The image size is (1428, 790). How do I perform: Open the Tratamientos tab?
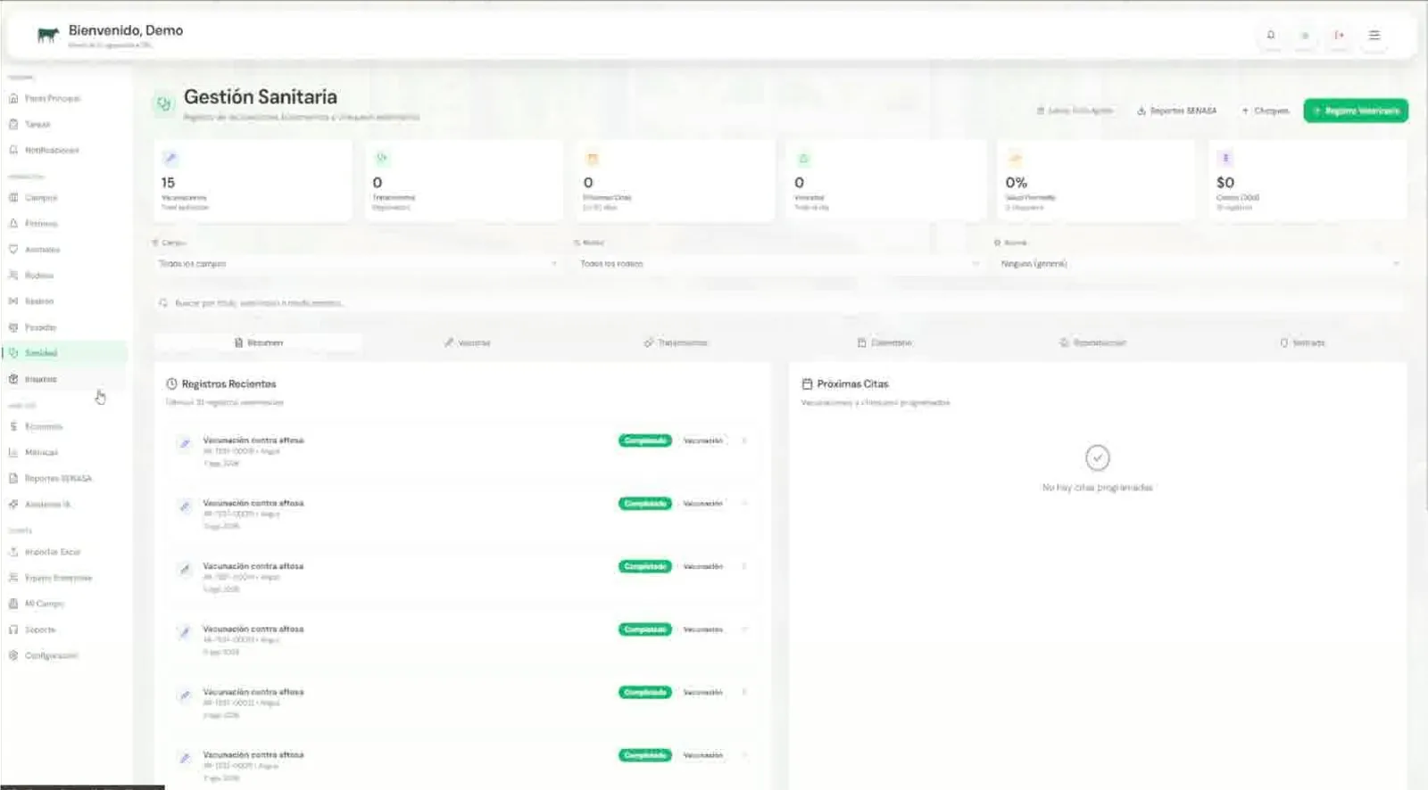(x=676, y=342)
